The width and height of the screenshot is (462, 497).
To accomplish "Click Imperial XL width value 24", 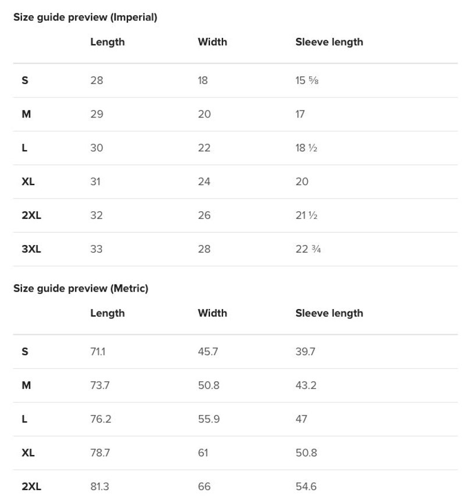I will point(204,182).
